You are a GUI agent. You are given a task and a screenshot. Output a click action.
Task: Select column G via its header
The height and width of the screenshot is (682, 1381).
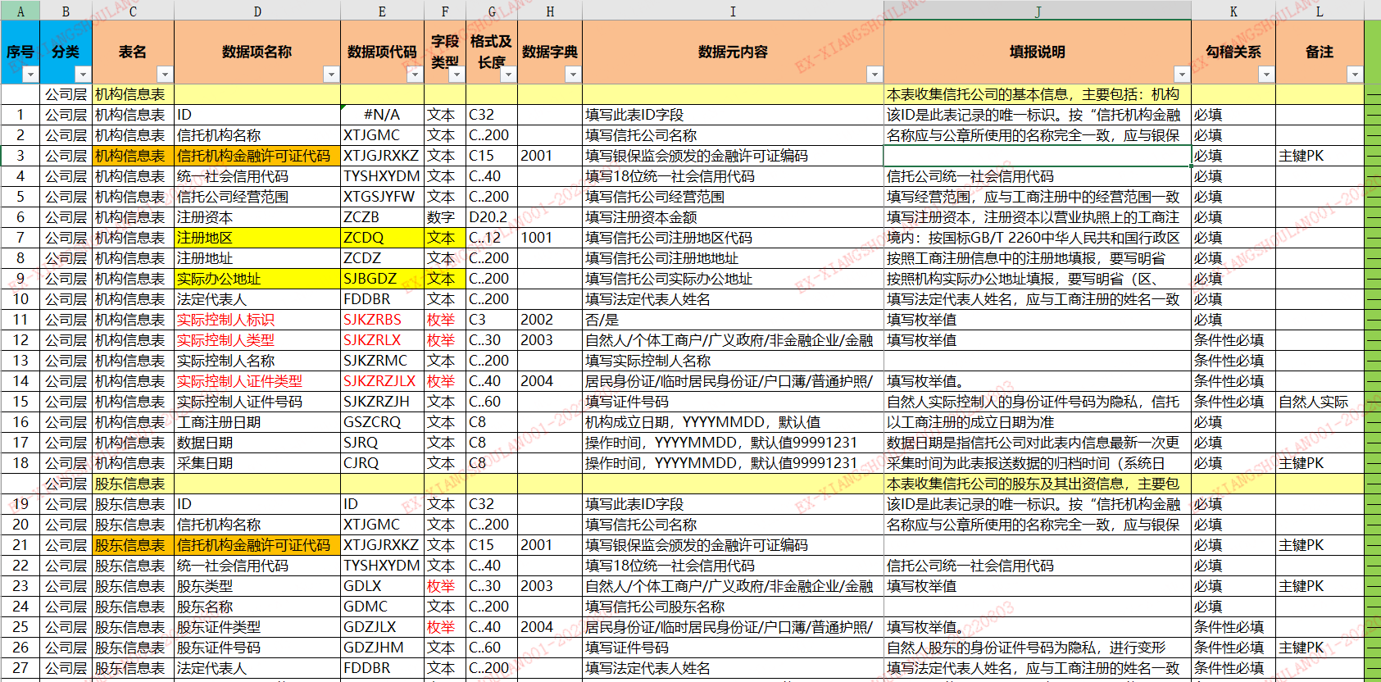point(492,11)
